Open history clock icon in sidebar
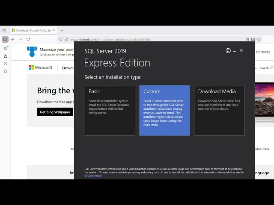This screenshot has width=274, height=205. [x=6, y=64]
